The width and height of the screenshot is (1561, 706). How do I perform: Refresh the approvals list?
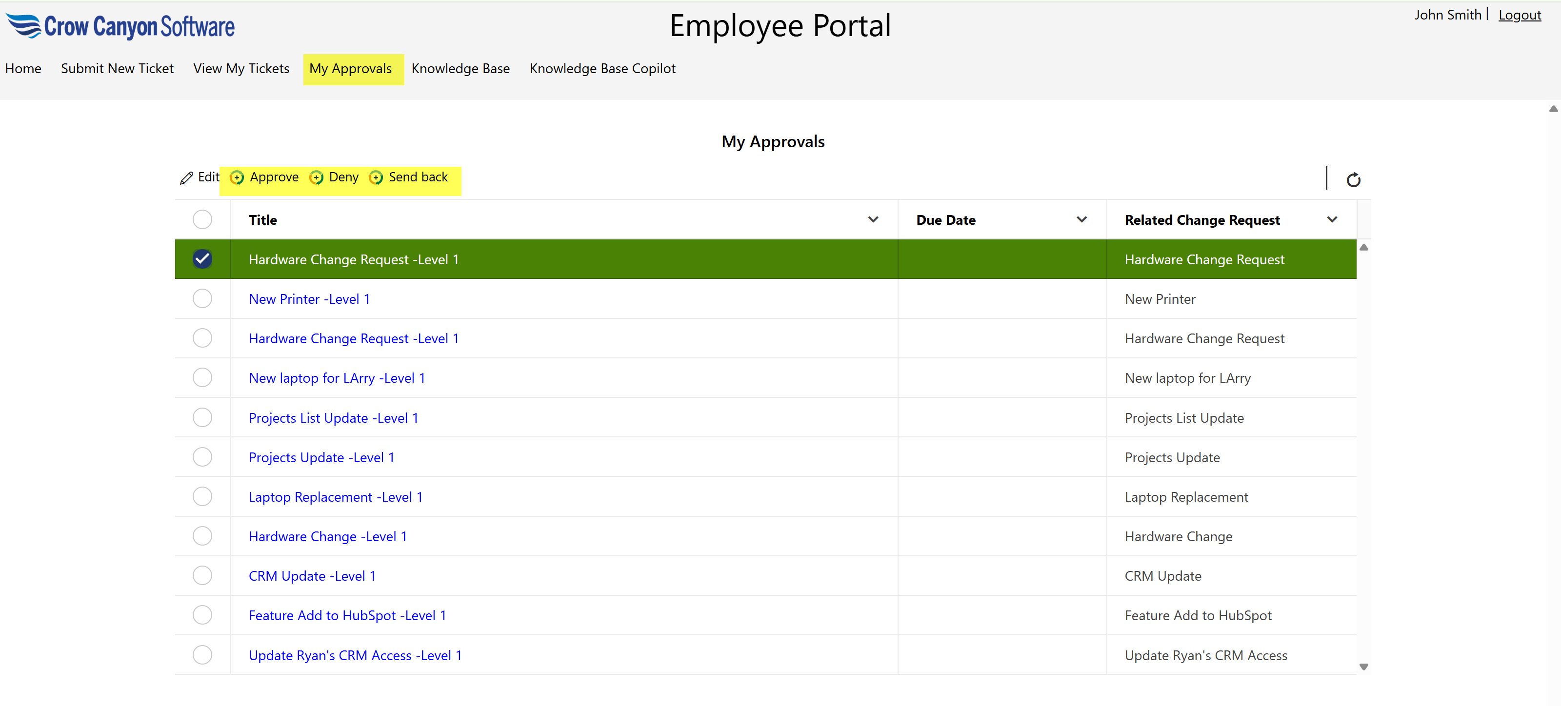pyautogui.click(x=1354, y=178)
